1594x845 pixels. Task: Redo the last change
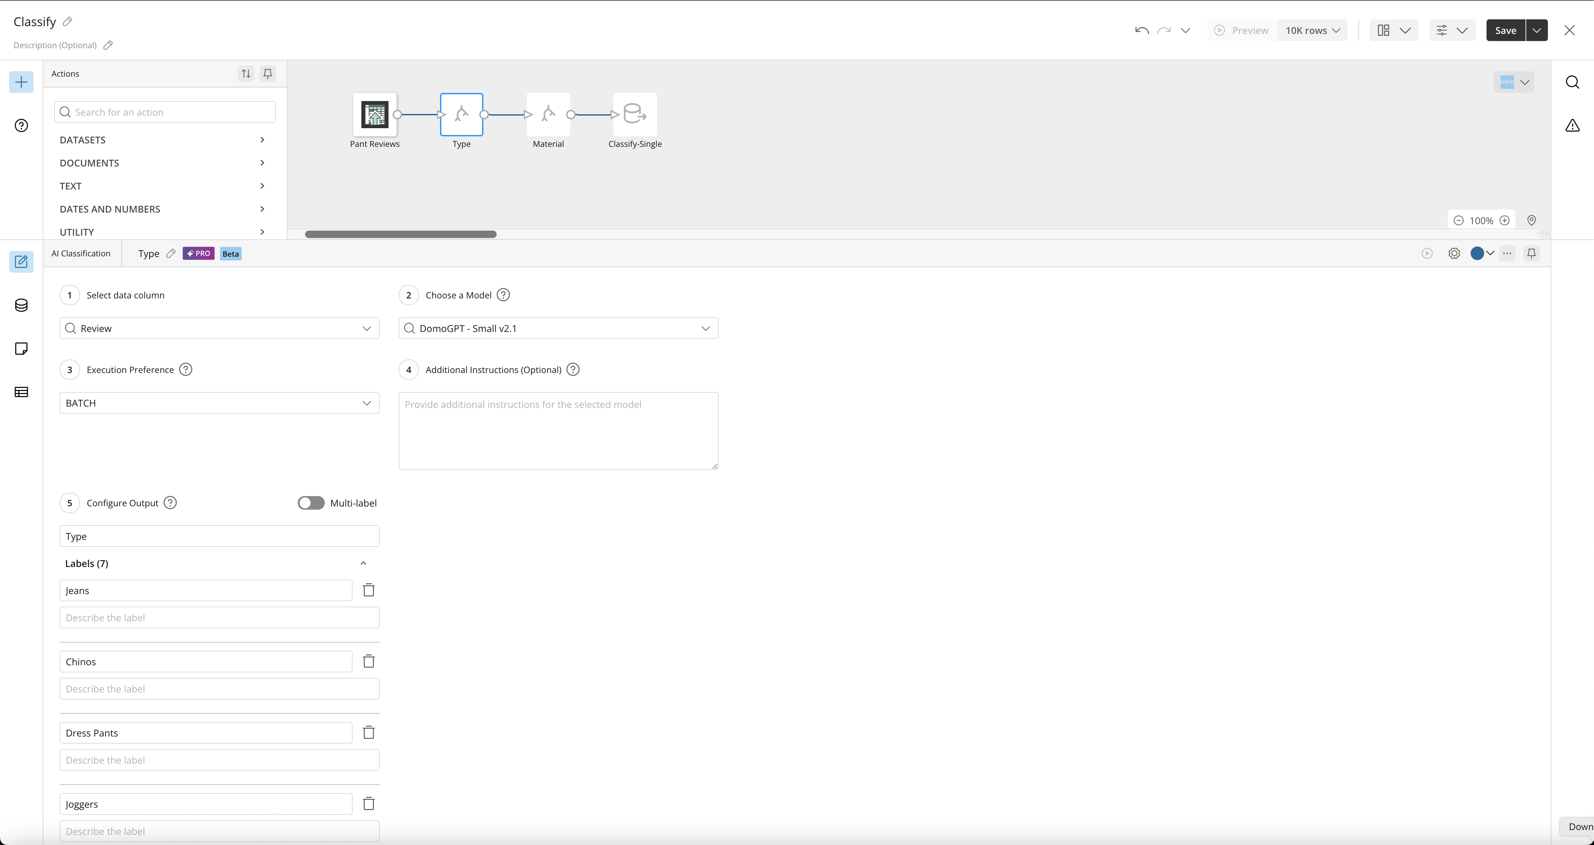pos(1164,30)
